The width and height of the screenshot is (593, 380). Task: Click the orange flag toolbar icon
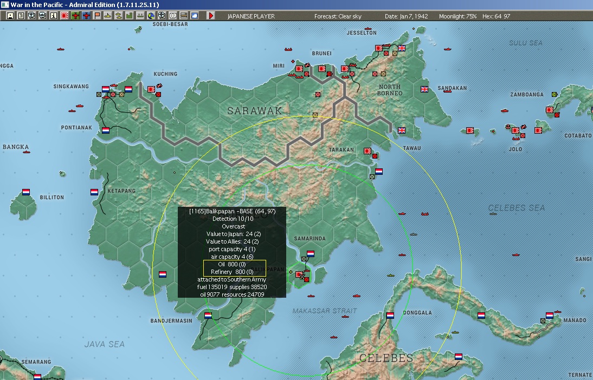(x=97, y=16)
